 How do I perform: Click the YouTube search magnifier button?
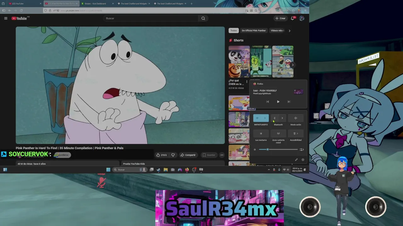point(203,18)
